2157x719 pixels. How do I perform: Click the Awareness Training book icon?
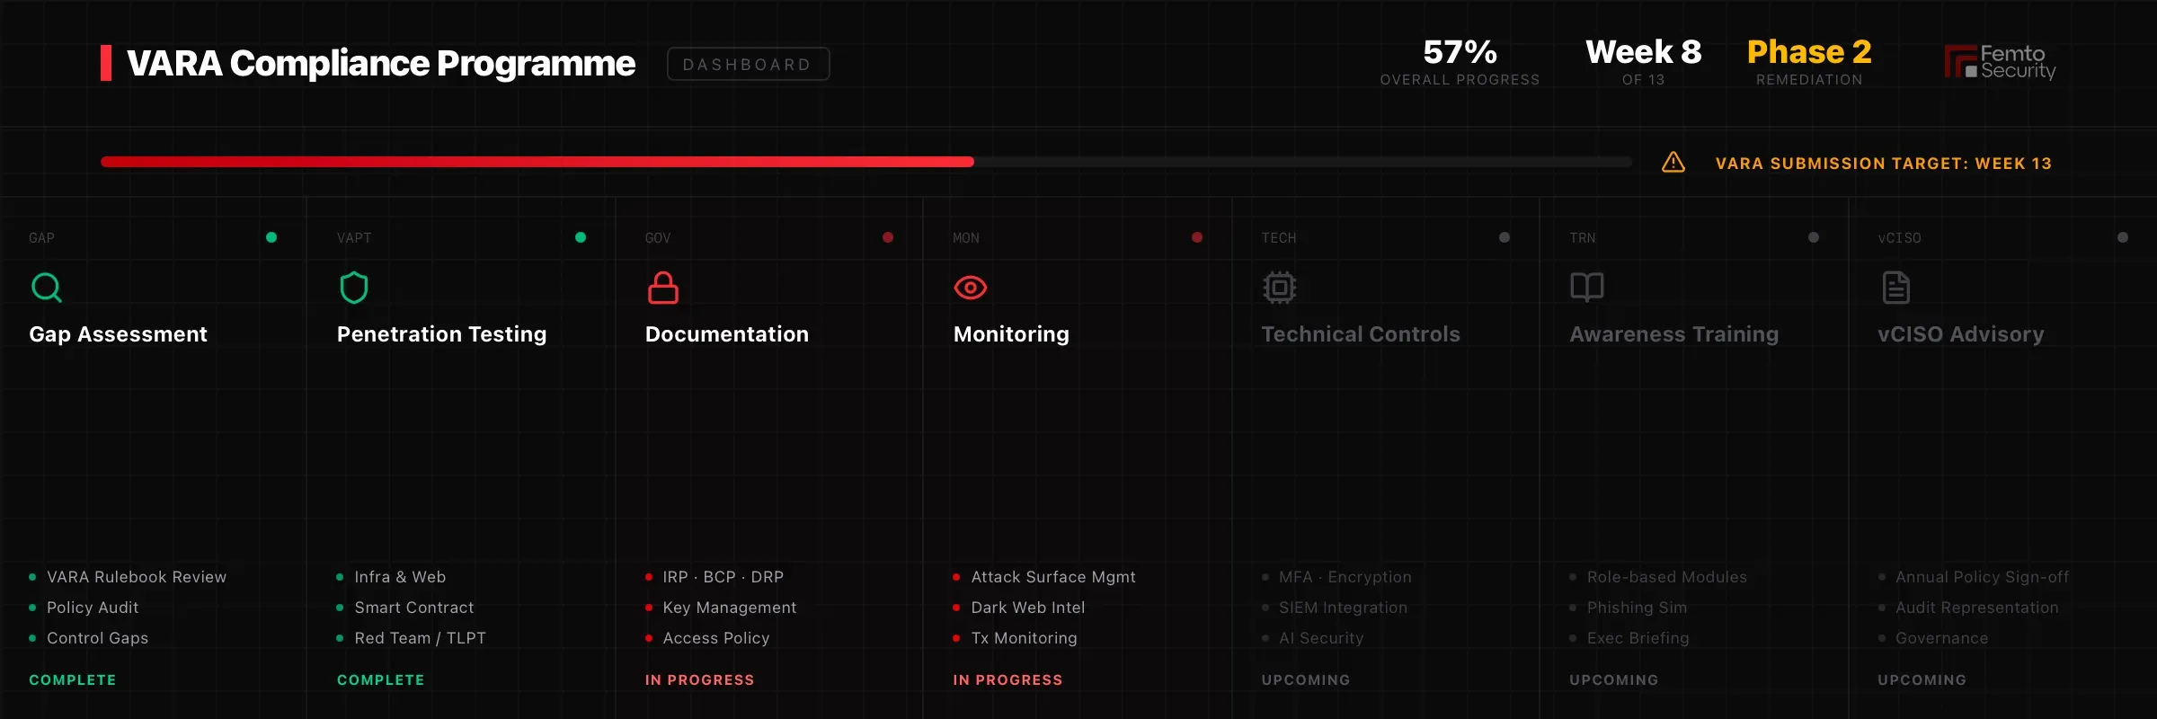(1587, 288)
